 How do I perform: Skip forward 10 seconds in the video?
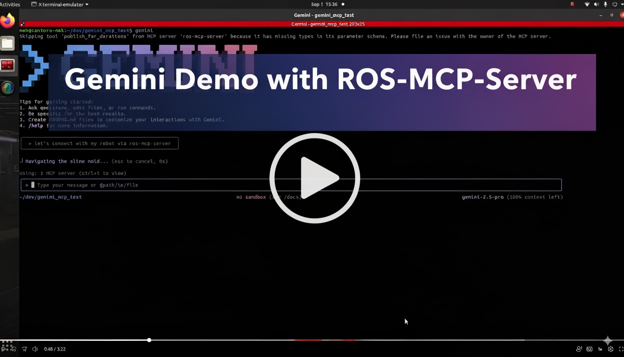coord(24,349)
